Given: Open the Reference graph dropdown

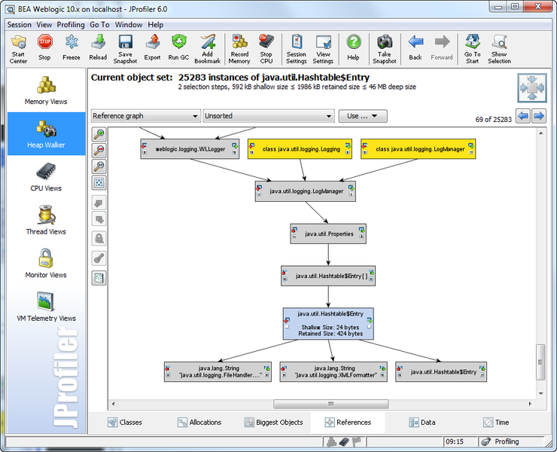Looking at the screenshot, I should 145,116.
